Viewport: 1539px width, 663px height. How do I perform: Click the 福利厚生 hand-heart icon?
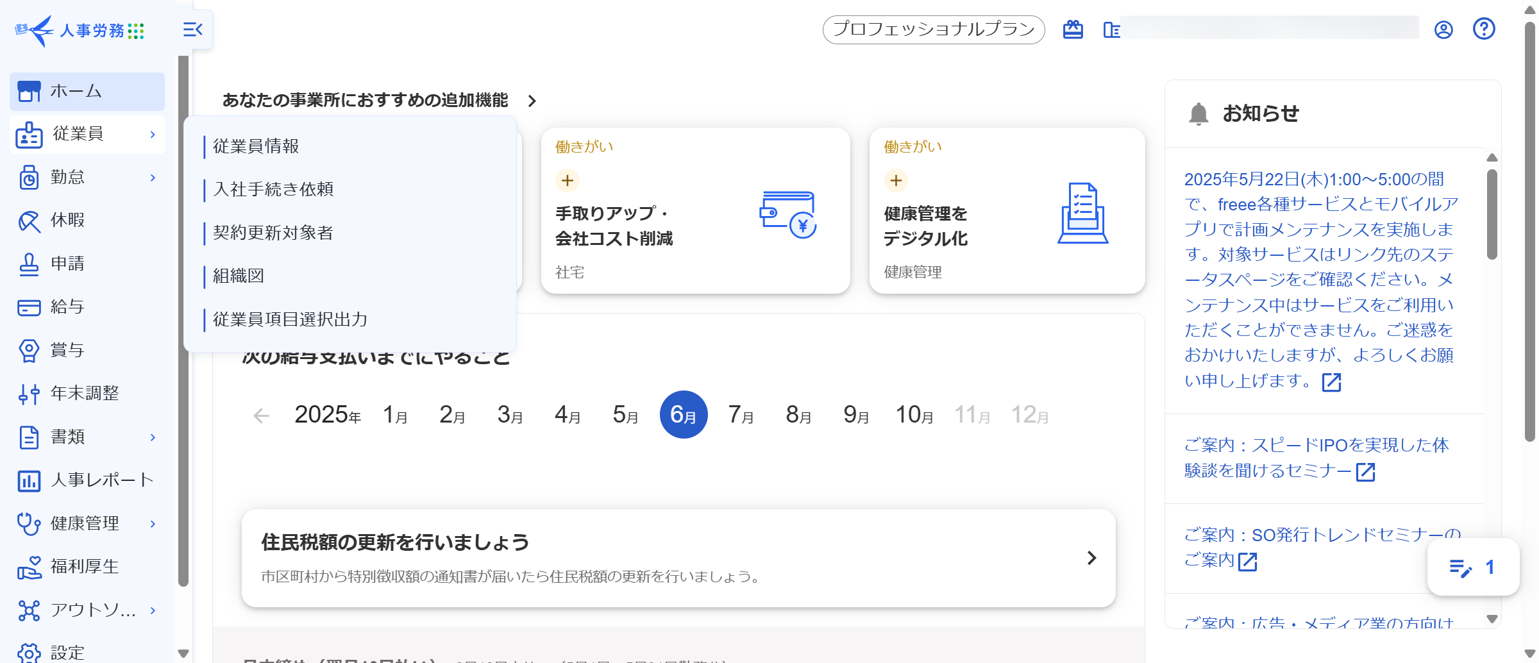[x=29, y=567]
